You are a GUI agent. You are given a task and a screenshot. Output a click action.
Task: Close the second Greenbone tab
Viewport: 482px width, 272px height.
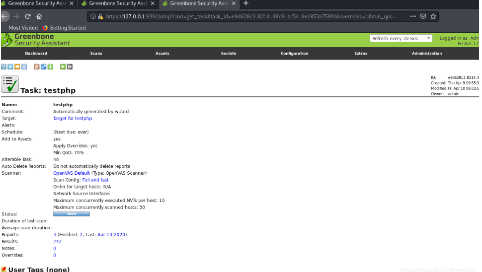(153, 3)
